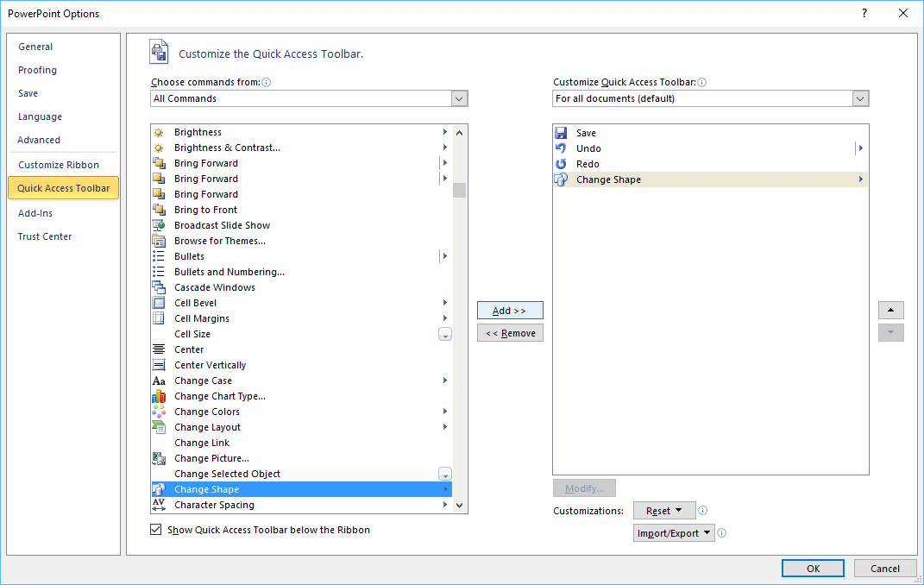
Task: Click the Change Colors icon
Action: (159, 412)
